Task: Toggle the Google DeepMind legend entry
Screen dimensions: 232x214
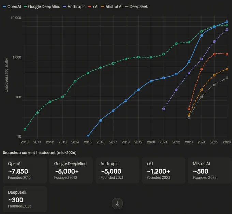Action: 42,7
